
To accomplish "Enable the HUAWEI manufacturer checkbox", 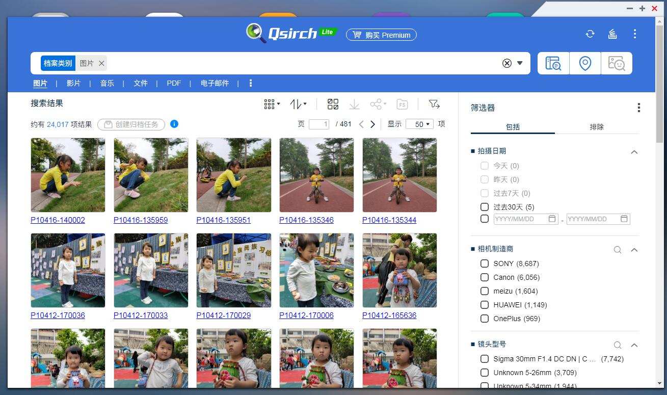I will tap(484, 305).
